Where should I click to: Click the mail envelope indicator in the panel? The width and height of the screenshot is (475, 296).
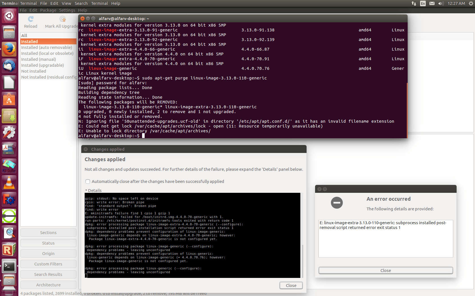tap(432, 3)
